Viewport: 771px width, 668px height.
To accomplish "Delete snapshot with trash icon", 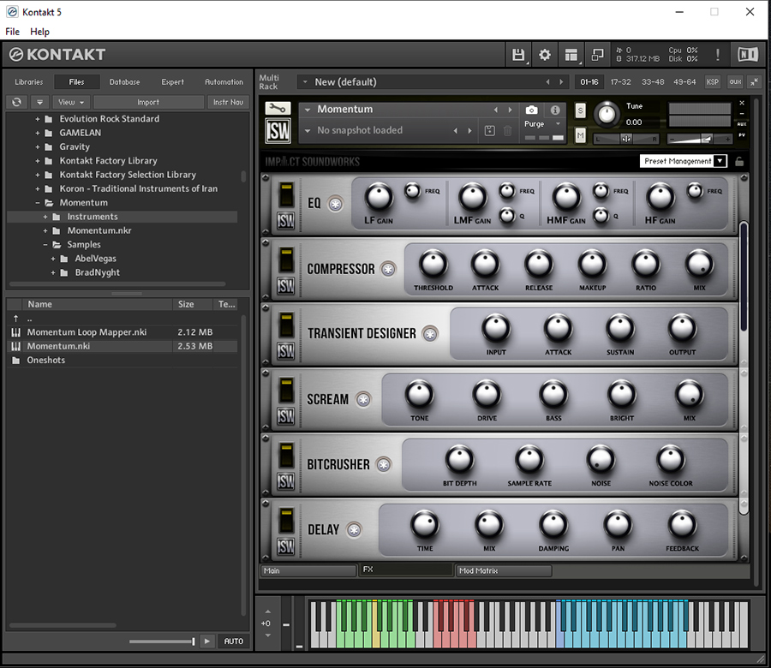I will pyautogui.click(x=507, y=131).
